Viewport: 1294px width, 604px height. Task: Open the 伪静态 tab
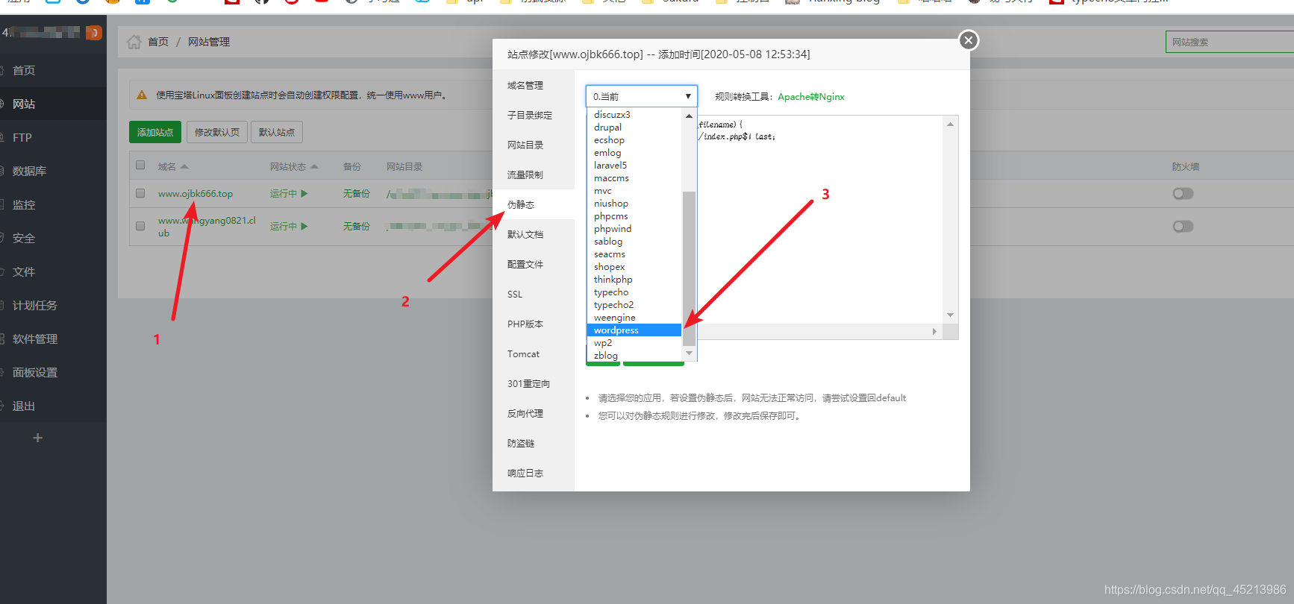pyautogui.click(x=534, y=205)
